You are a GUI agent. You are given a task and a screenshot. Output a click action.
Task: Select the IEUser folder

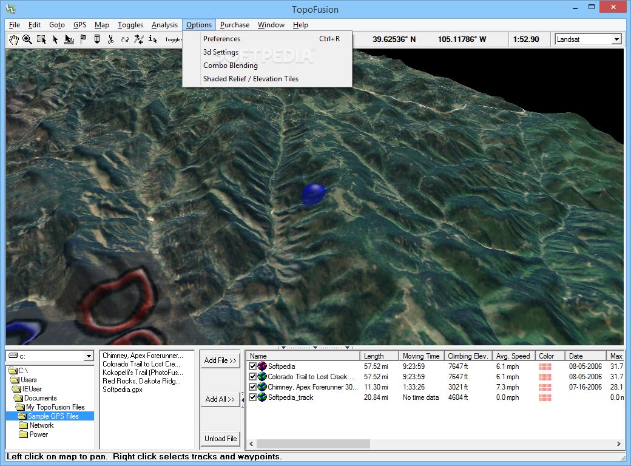tap(27, 389)
